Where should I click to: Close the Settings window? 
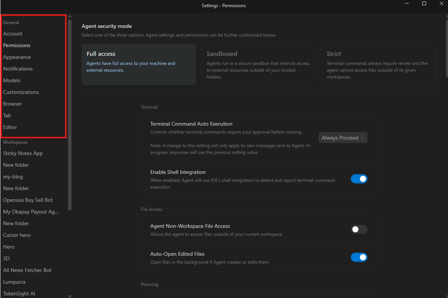[442, 3]
